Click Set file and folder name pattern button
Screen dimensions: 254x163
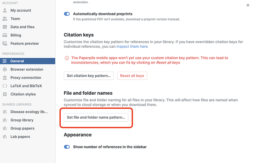(96, 117)
